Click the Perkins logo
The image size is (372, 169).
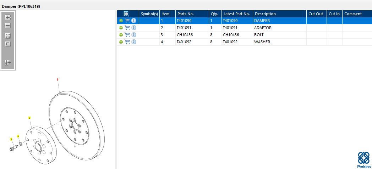tap(364, 160)
